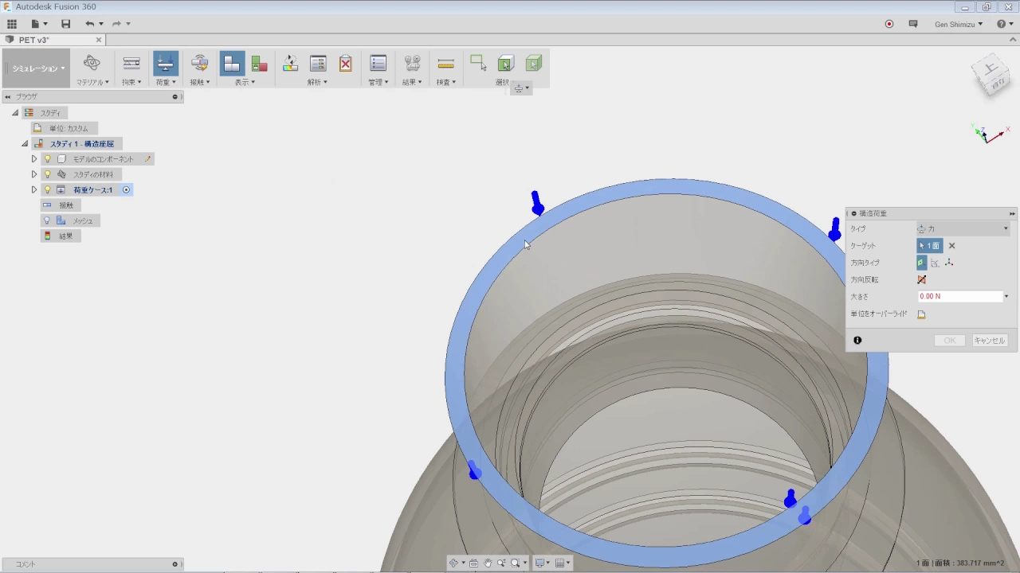Click the ViewCube top face

pyautogui.click(x=991, y=69)
